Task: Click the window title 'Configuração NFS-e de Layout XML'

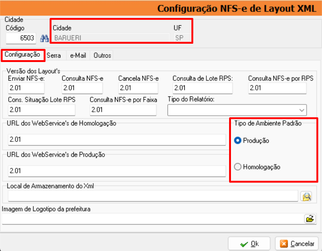Action: pos(237,9)
